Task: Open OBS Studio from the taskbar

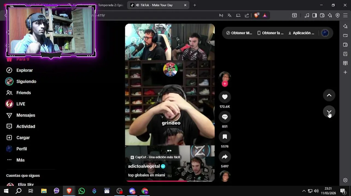Action: [x=119, y=191]
